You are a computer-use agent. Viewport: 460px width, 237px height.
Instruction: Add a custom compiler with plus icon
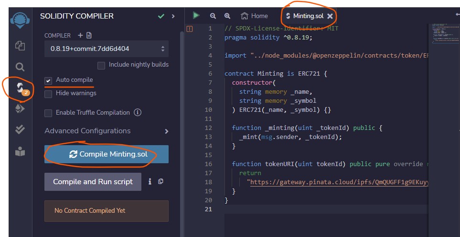[x=80, y=35]
